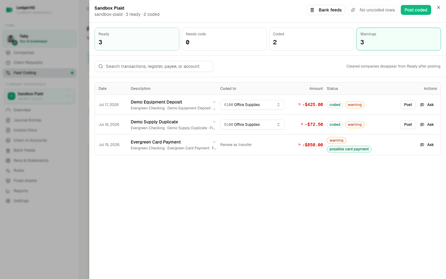
Task: Post the Demo Supply Duplicate transaction
Action: coord(408,125)
